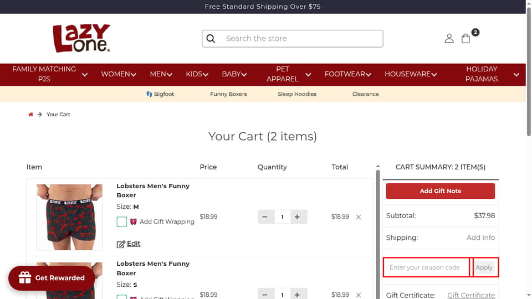Open the shopping bag cart icon

click(x=466, y=38)
